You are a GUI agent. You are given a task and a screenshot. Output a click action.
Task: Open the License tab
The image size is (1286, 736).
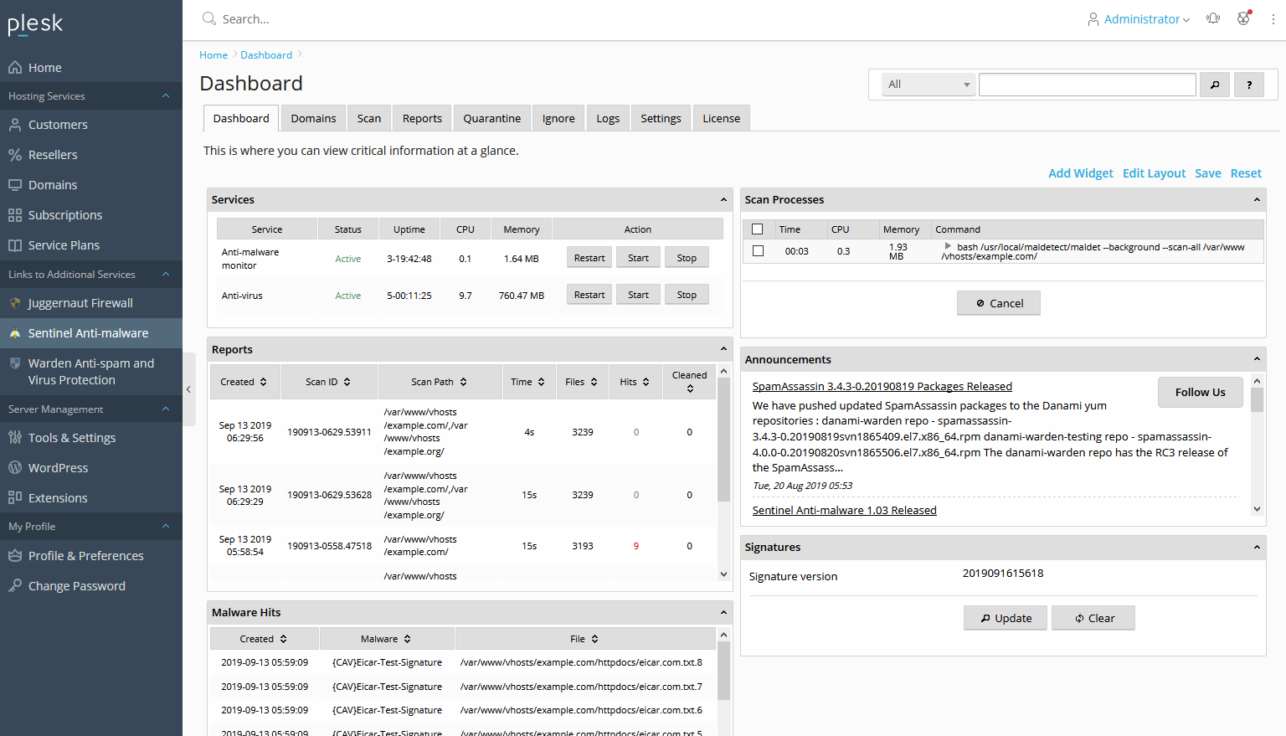click(x=722, y=118)
